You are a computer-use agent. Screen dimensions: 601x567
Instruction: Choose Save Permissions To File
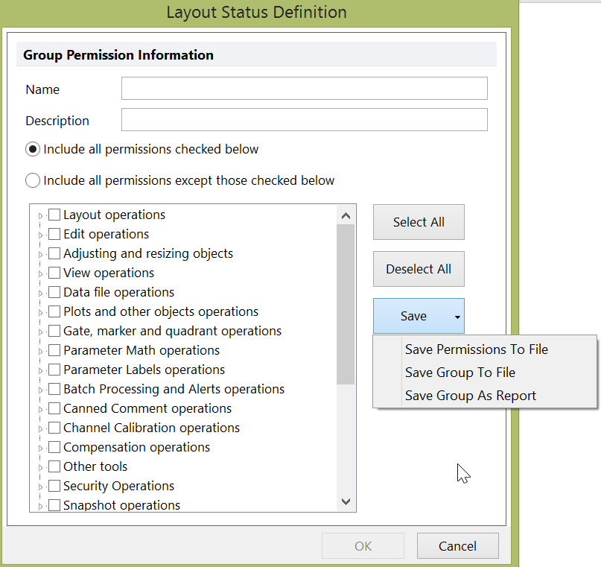476,349
